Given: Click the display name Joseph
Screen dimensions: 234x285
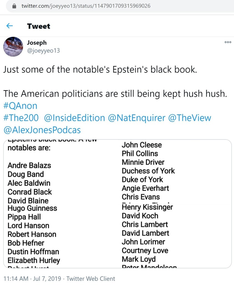Looking at the screenshot, I should click(x=37, y=43).
